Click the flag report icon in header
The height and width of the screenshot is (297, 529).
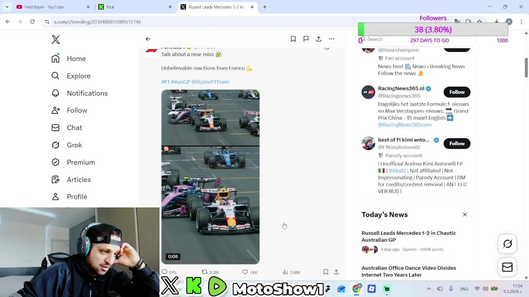tap(306, 39)
